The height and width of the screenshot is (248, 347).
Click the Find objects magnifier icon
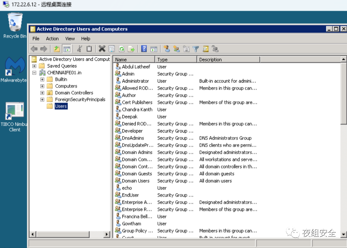[x=206, y=49]
